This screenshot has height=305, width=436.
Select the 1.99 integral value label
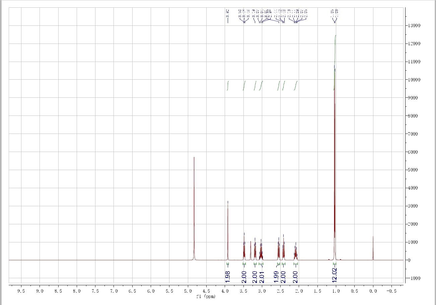click(276, 276)
